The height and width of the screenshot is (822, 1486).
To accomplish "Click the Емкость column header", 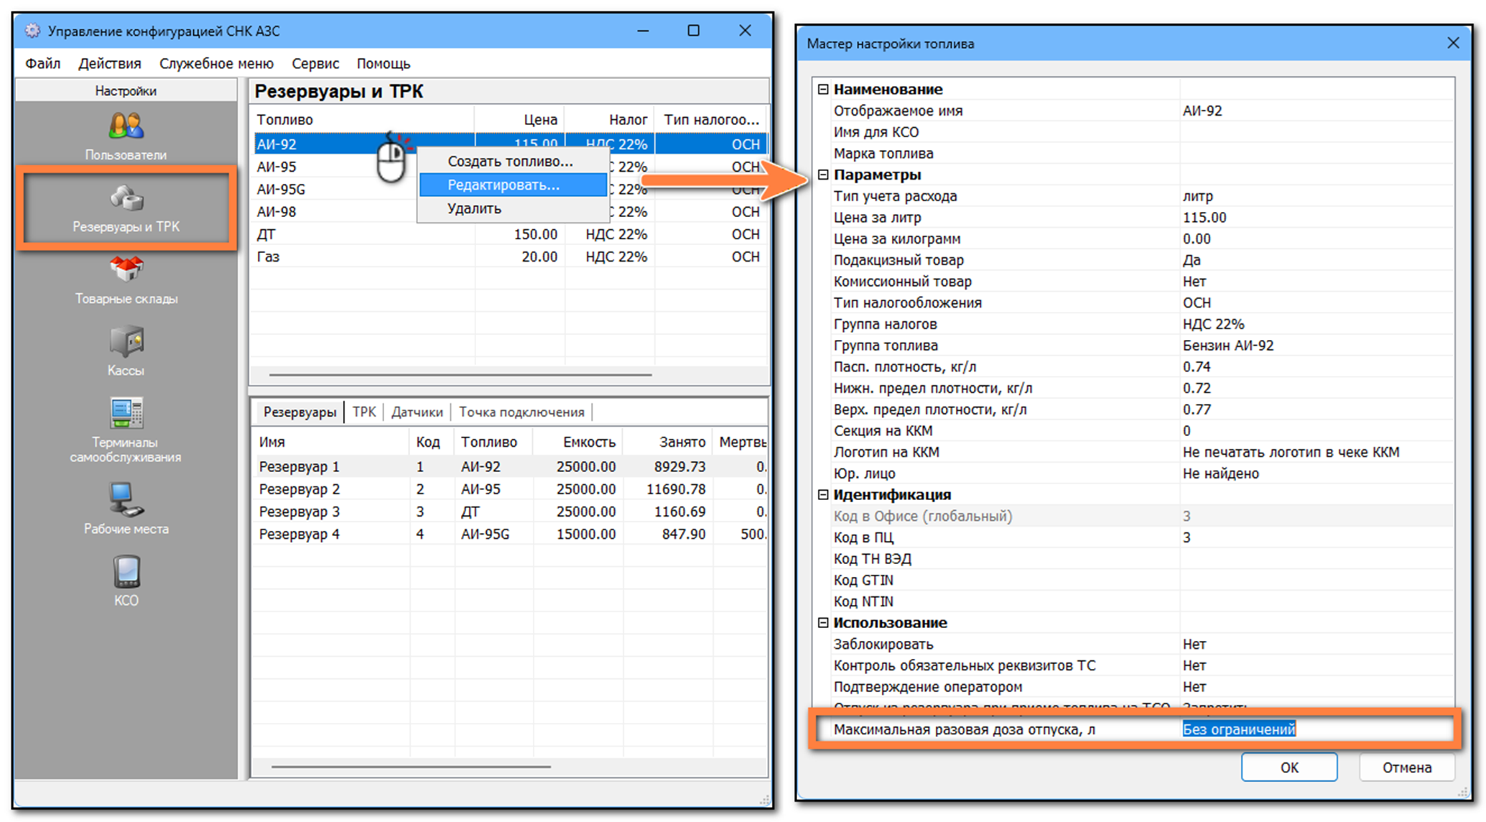I will (x=577, y=442).
